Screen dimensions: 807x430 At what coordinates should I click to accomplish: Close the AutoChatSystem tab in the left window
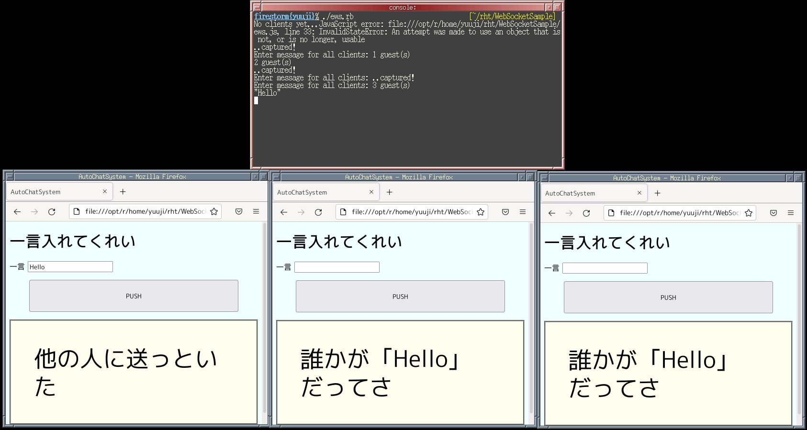click(105, 192)
